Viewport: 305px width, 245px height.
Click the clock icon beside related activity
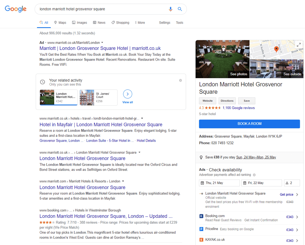click(43, 82)
